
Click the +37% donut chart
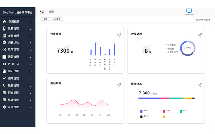click(187, 48)
